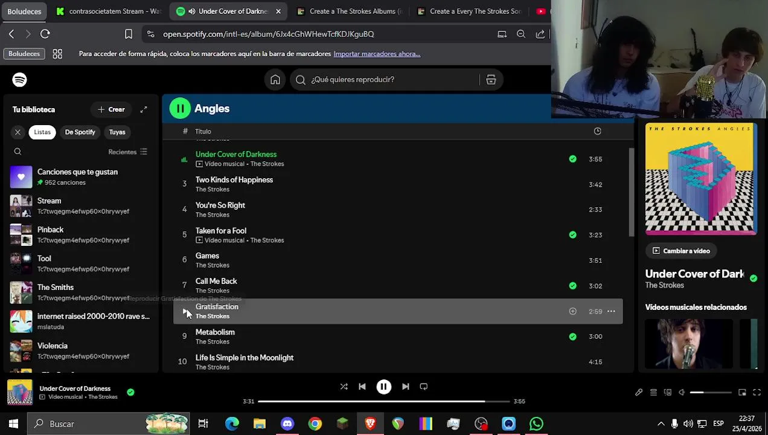Mute the Spotify volume speaker icon

coord(682,393)
